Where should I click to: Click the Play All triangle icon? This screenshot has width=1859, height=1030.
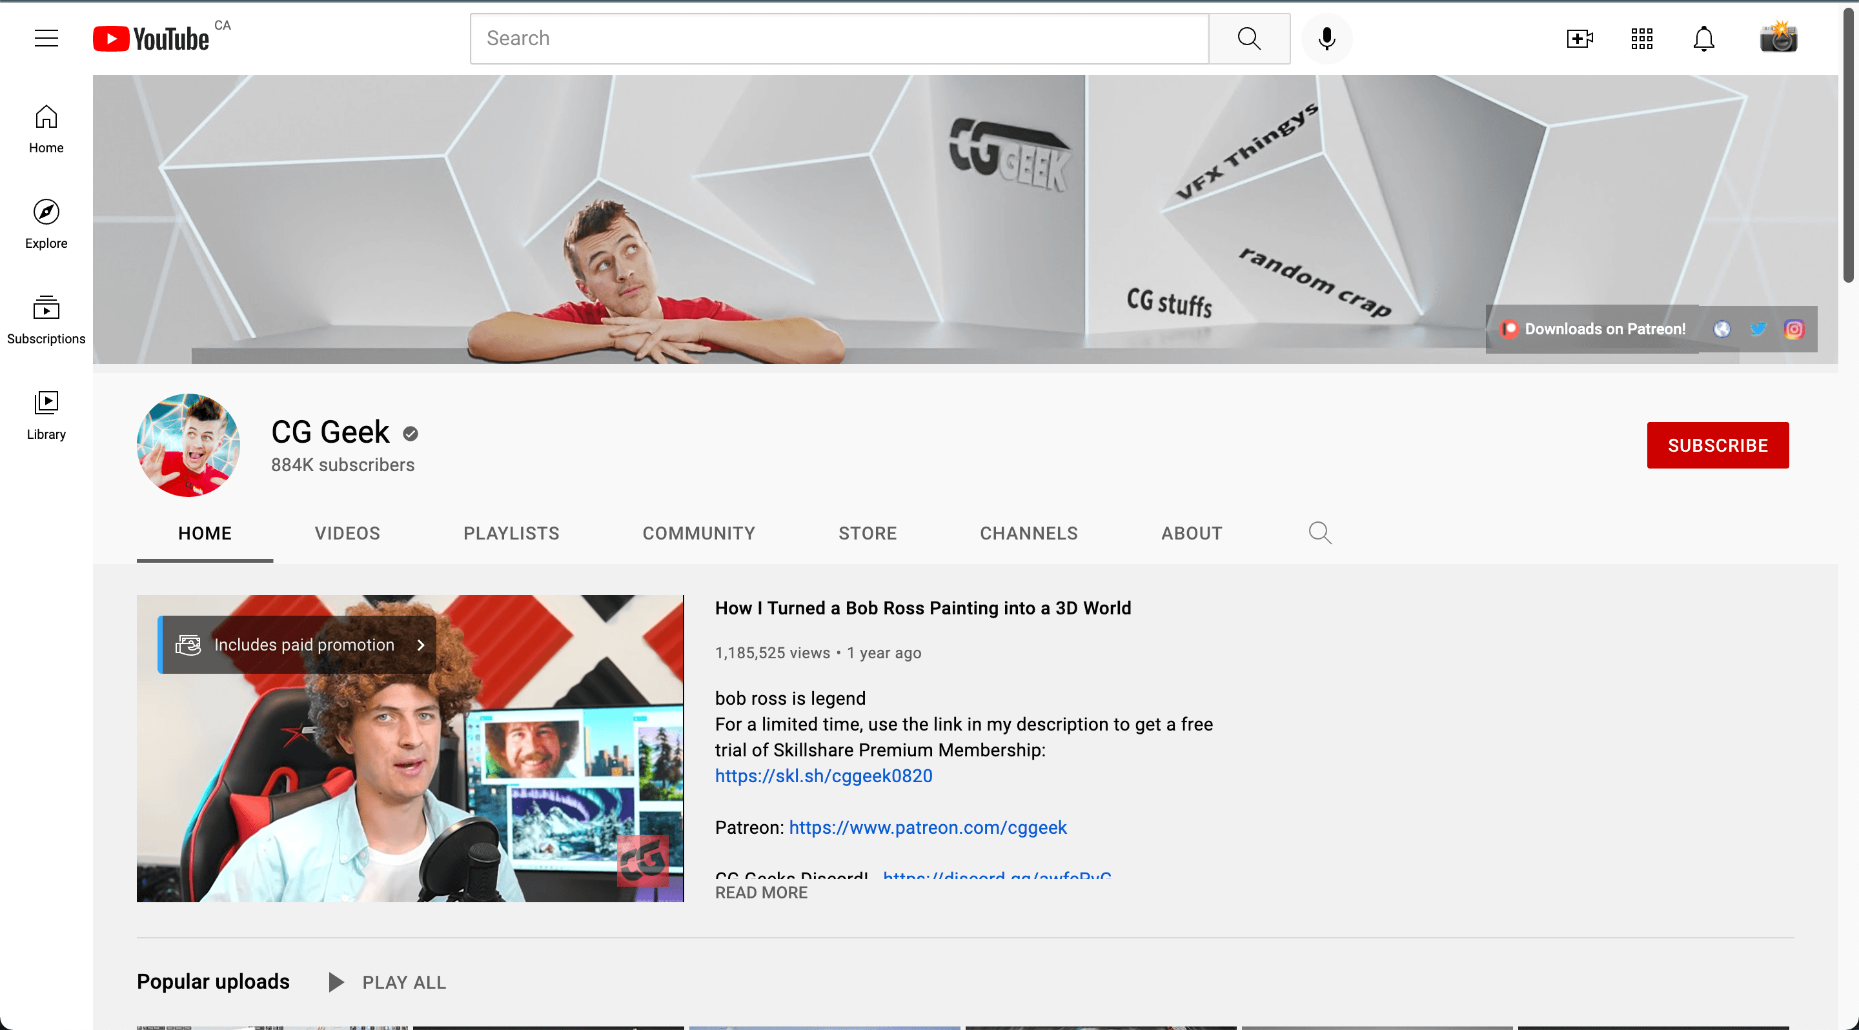336,982
